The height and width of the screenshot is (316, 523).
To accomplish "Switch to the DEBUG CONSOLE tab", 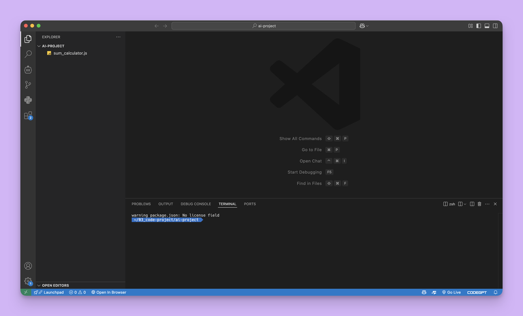I will coord(196,204).
